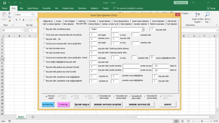Open the Toplam AutoSum dropdown arrow
The width and height of the screenshot is (219, 123).
tap(191, 13)
